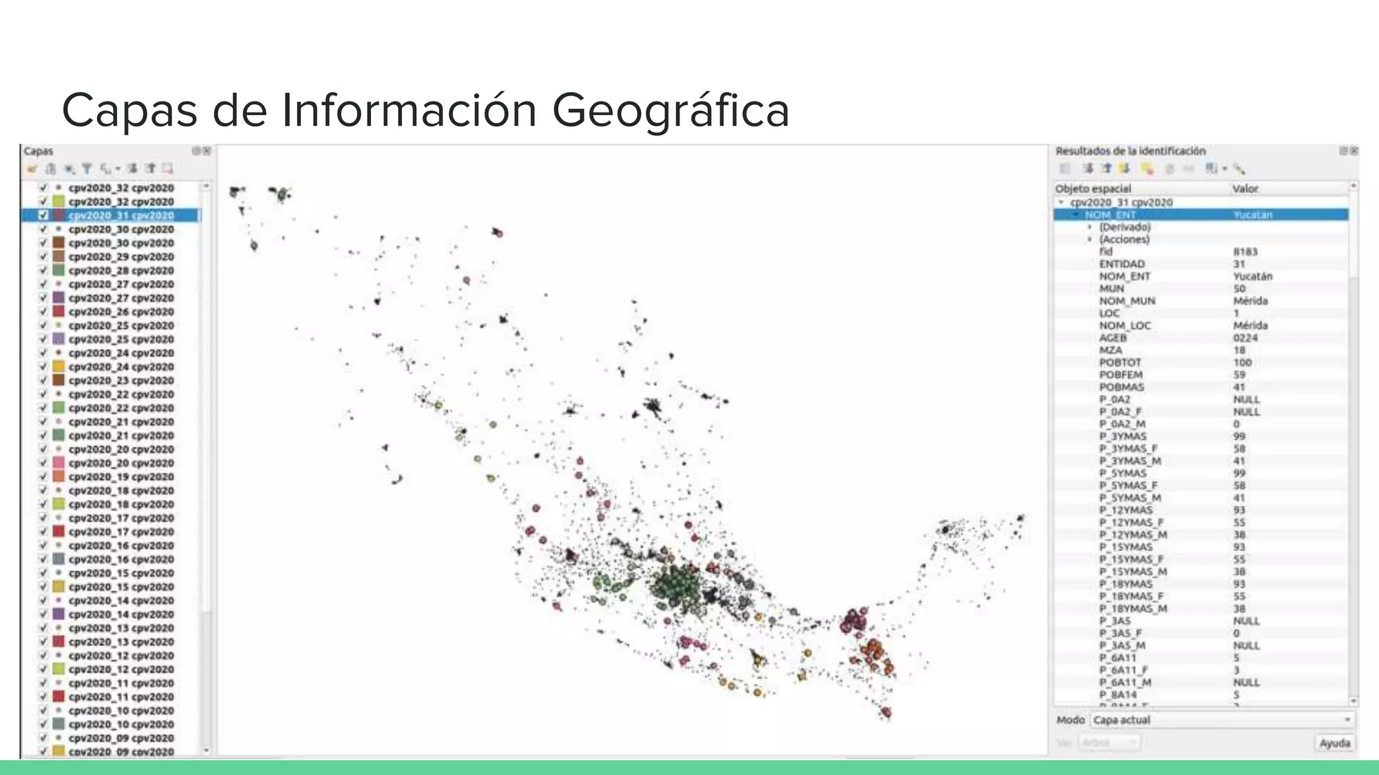Image resolution: width=1379 pixels, height=775 pixels.
Task: Select the cpv2020_26 cpv2020 layer name
Action: click(x=121, y=311)
